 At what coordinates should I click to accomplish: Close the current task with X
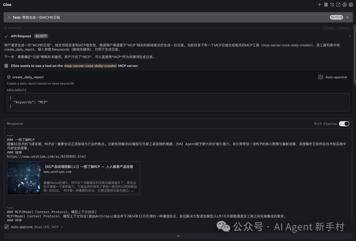point(347,17)
